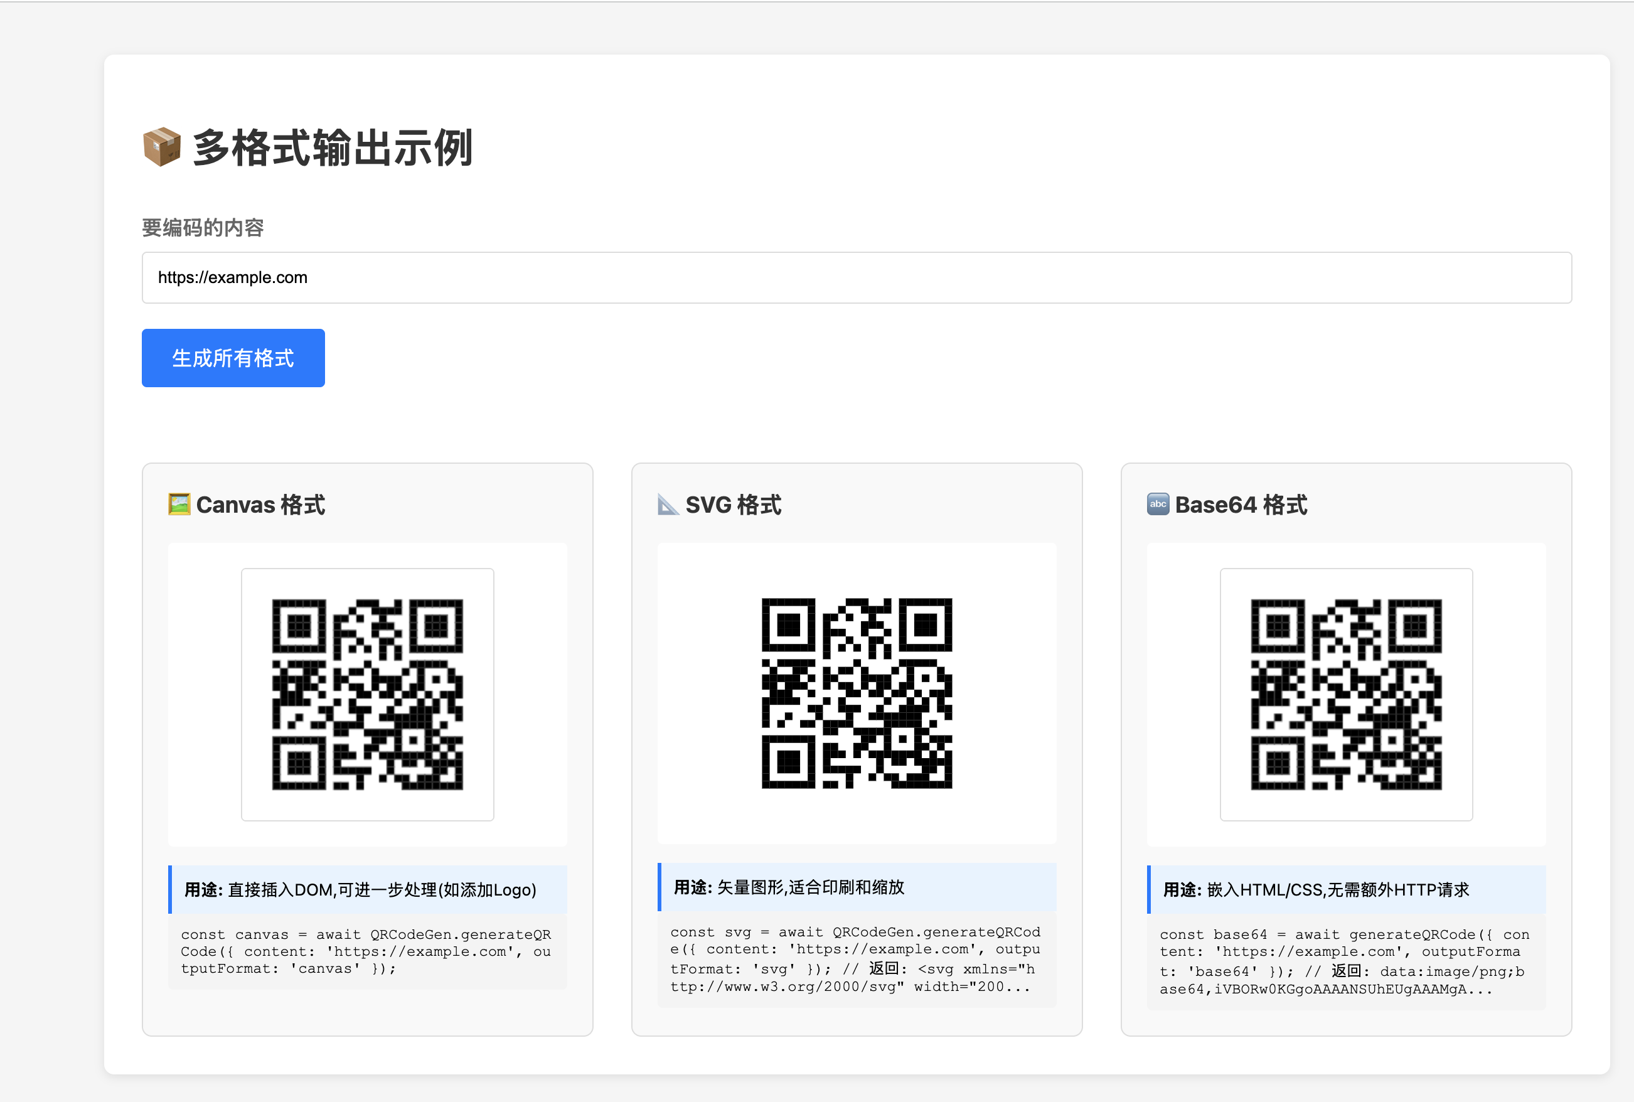Click the Base64 abc icon
The image size is (1634, 1102).
[1158, 504]
